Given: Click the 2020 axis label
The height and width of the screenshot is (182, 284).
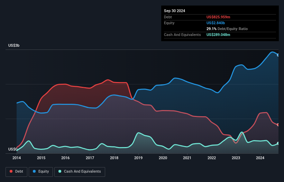Looking at the screenshot, I should click(x=163, y=158).
